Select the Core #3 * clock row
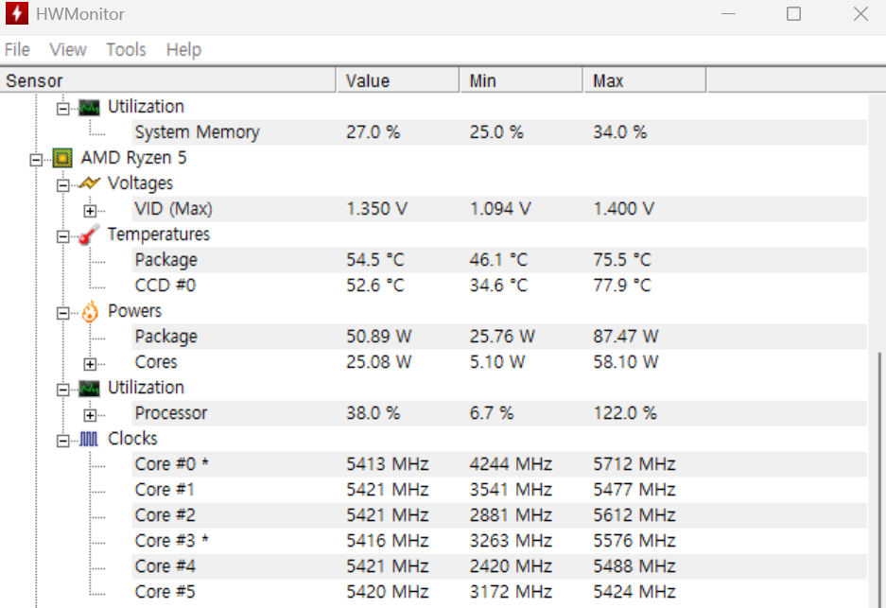 [x=499, y=541]
